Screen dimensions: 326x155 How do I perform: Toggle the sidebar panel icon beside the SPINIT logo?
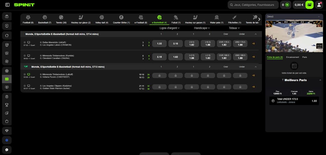[x=7, y=5]
